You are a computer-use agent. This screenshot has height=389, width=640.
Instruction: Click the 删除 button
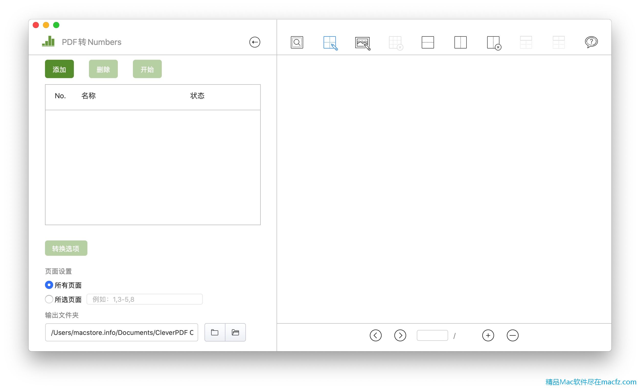(103, 69)
